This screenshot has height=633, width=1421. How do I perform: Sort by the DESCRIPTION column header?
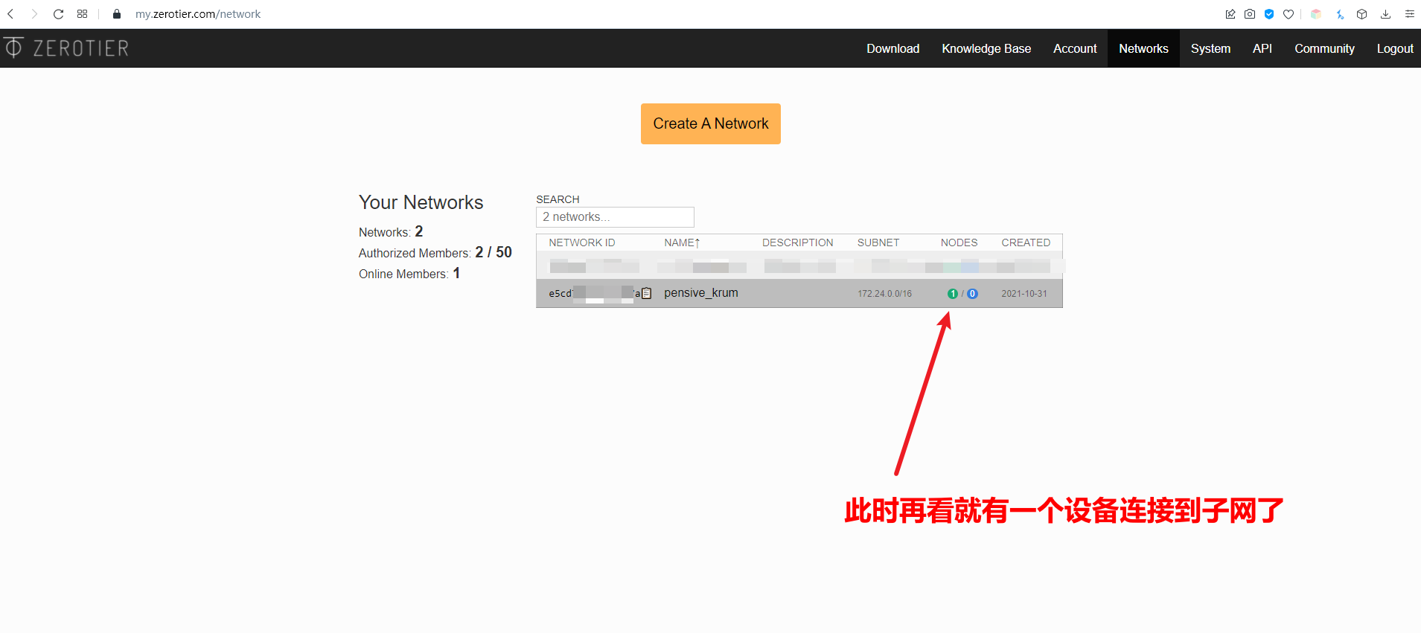pyautogui.click(x=797, y=242)
